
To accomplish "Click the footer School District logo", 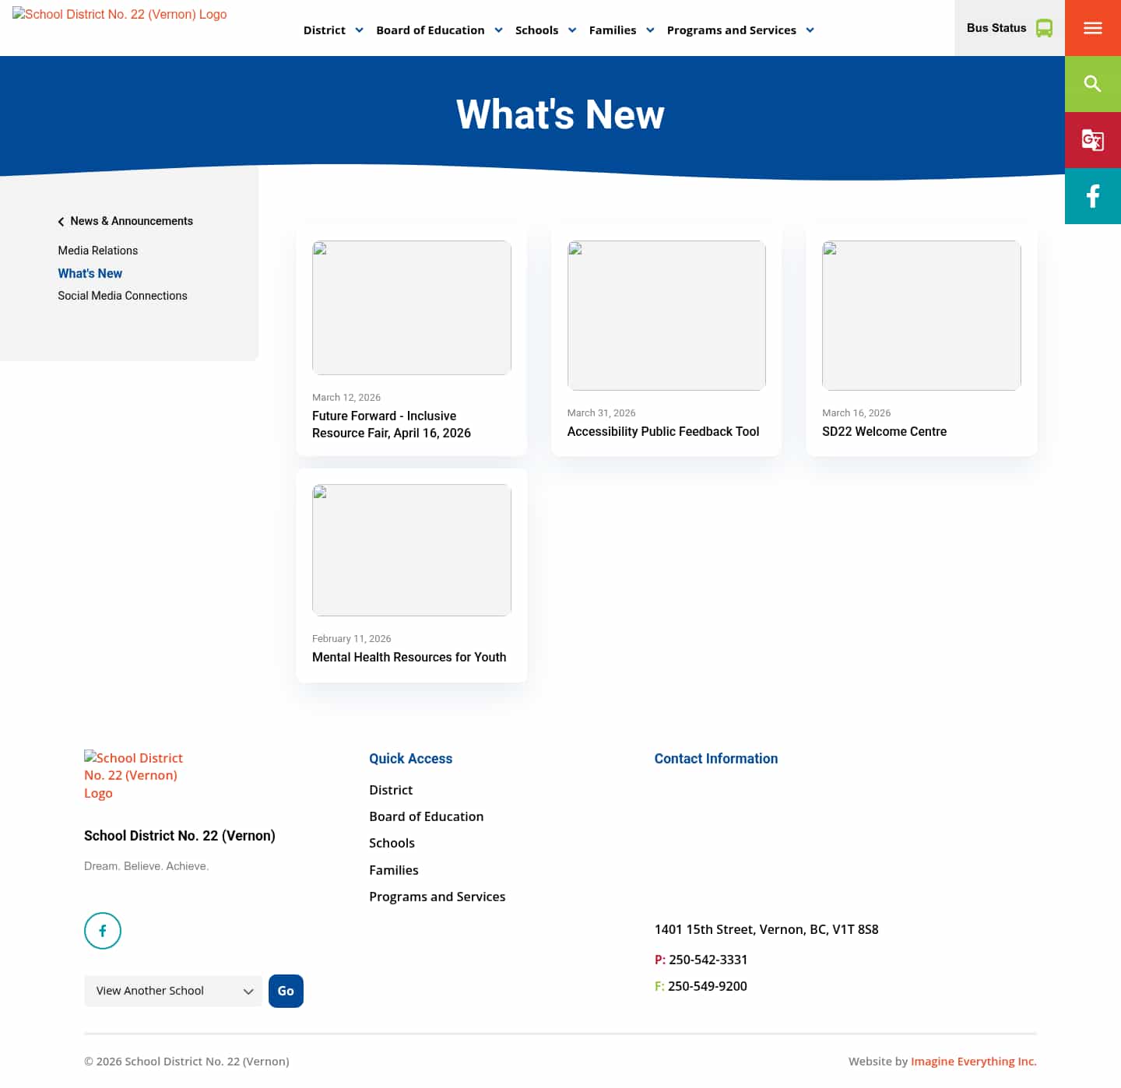I will [x=133, y=775].
